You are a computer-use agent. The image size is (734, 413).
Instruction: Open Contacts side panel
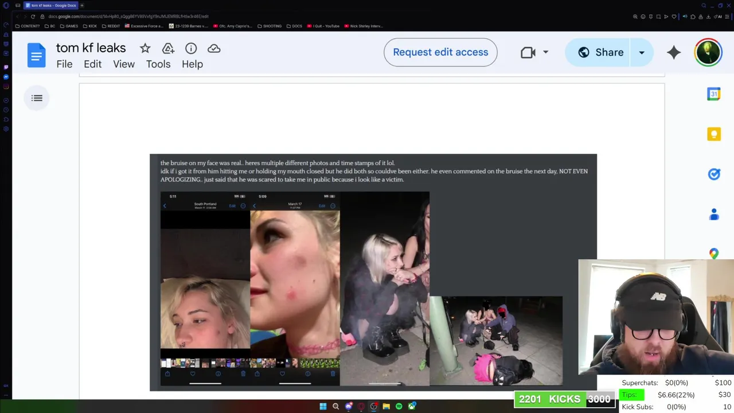pos(714,215)
